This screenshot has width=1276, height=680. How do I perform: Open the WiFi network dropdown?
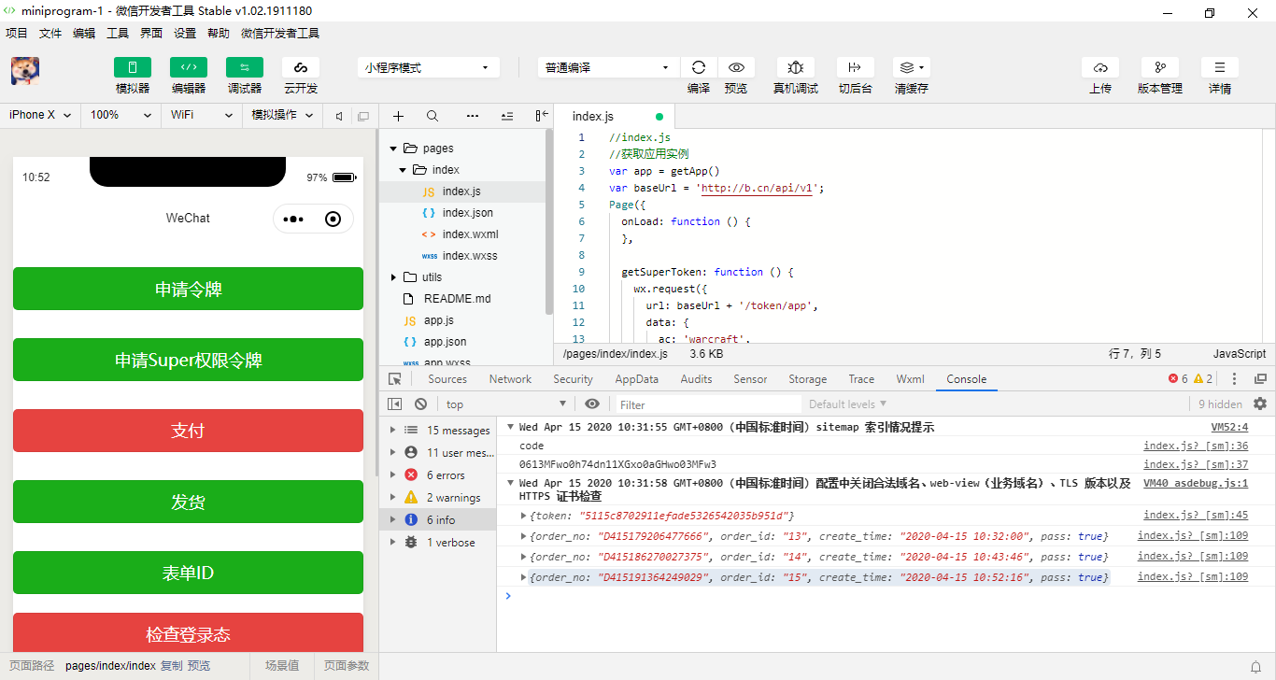(202, 115)
